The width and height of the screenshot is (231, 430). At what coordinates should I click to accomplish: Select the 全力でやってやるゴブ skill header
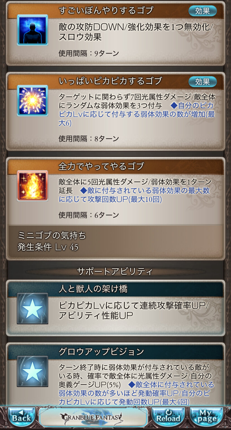[x=101, y=166]
